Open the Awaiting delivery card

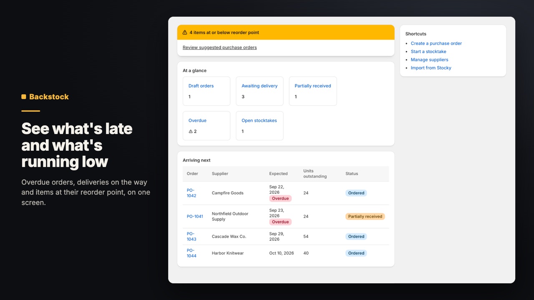(x=259, y=91)
